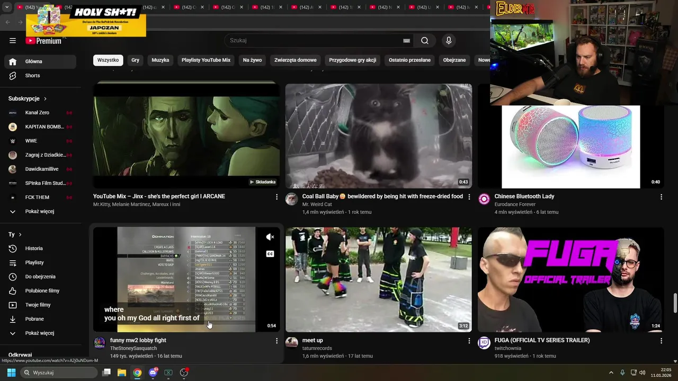The height and width of the screenshot is (381, 678).
Task: Open File Explorer from taskbar
Action: pyautogui.click(x=122, y=373)
